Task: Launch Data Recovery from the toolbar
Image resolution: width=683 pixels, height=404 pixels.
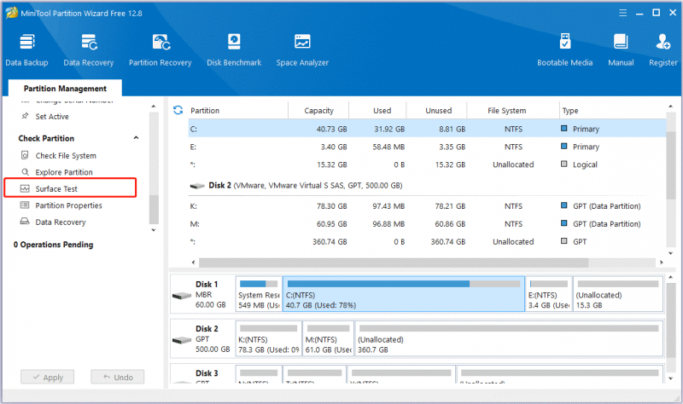Action: [x=89, y=50]
